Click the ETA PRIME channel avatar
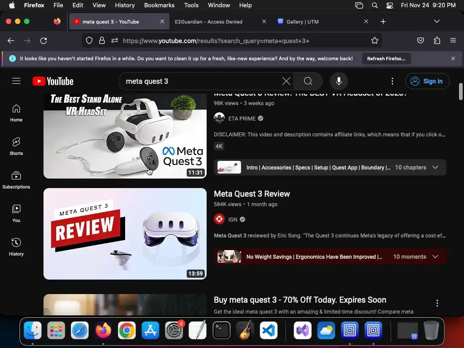 click(219, 118)
